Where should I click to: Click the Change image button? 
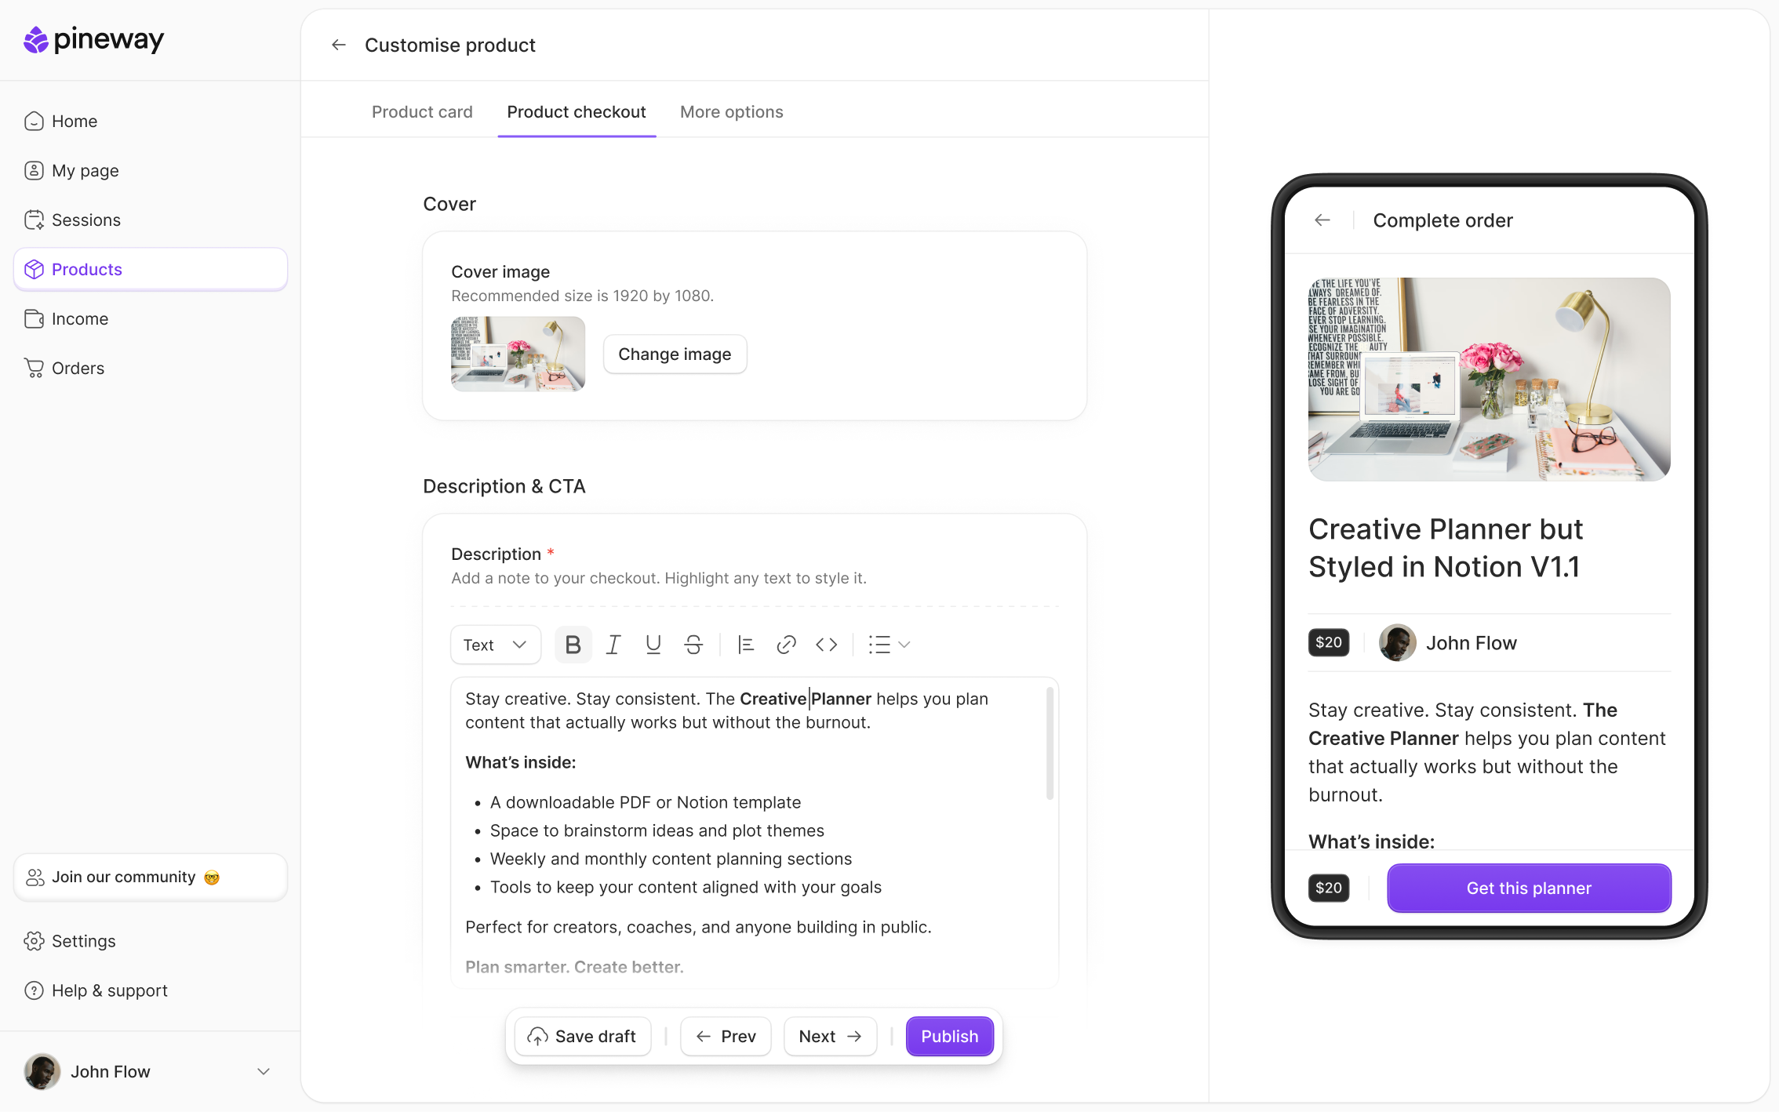tap(675, 354)
